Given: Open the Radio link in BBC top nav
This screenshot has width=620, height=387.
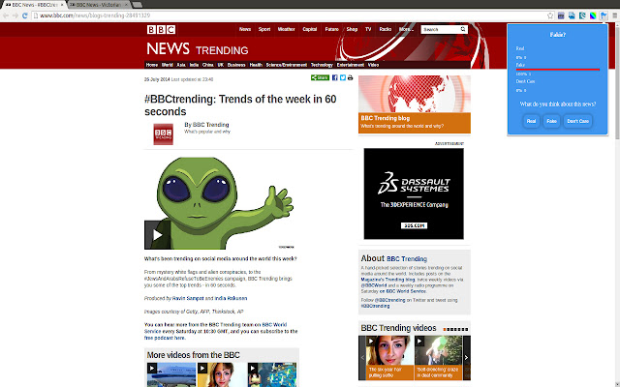Looking at the screenshot, I should point(386,29).
